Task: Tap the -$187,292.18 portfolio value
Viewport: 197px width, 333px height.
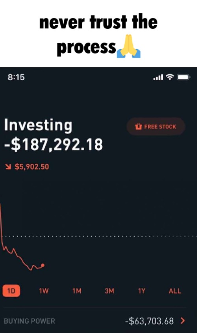Action: tap(53, 144)
